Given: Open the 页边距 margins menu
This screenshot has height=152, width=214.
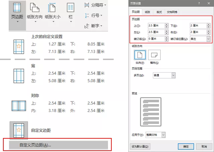Looking at the screenshot, I should [x=17, y=15].
